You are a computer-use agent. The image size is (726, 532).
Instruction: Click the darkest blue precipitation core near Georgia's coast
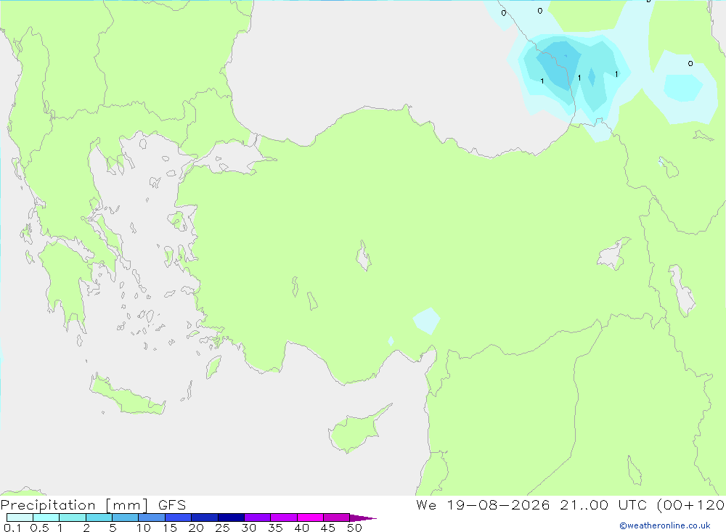(x=559, y=65)
